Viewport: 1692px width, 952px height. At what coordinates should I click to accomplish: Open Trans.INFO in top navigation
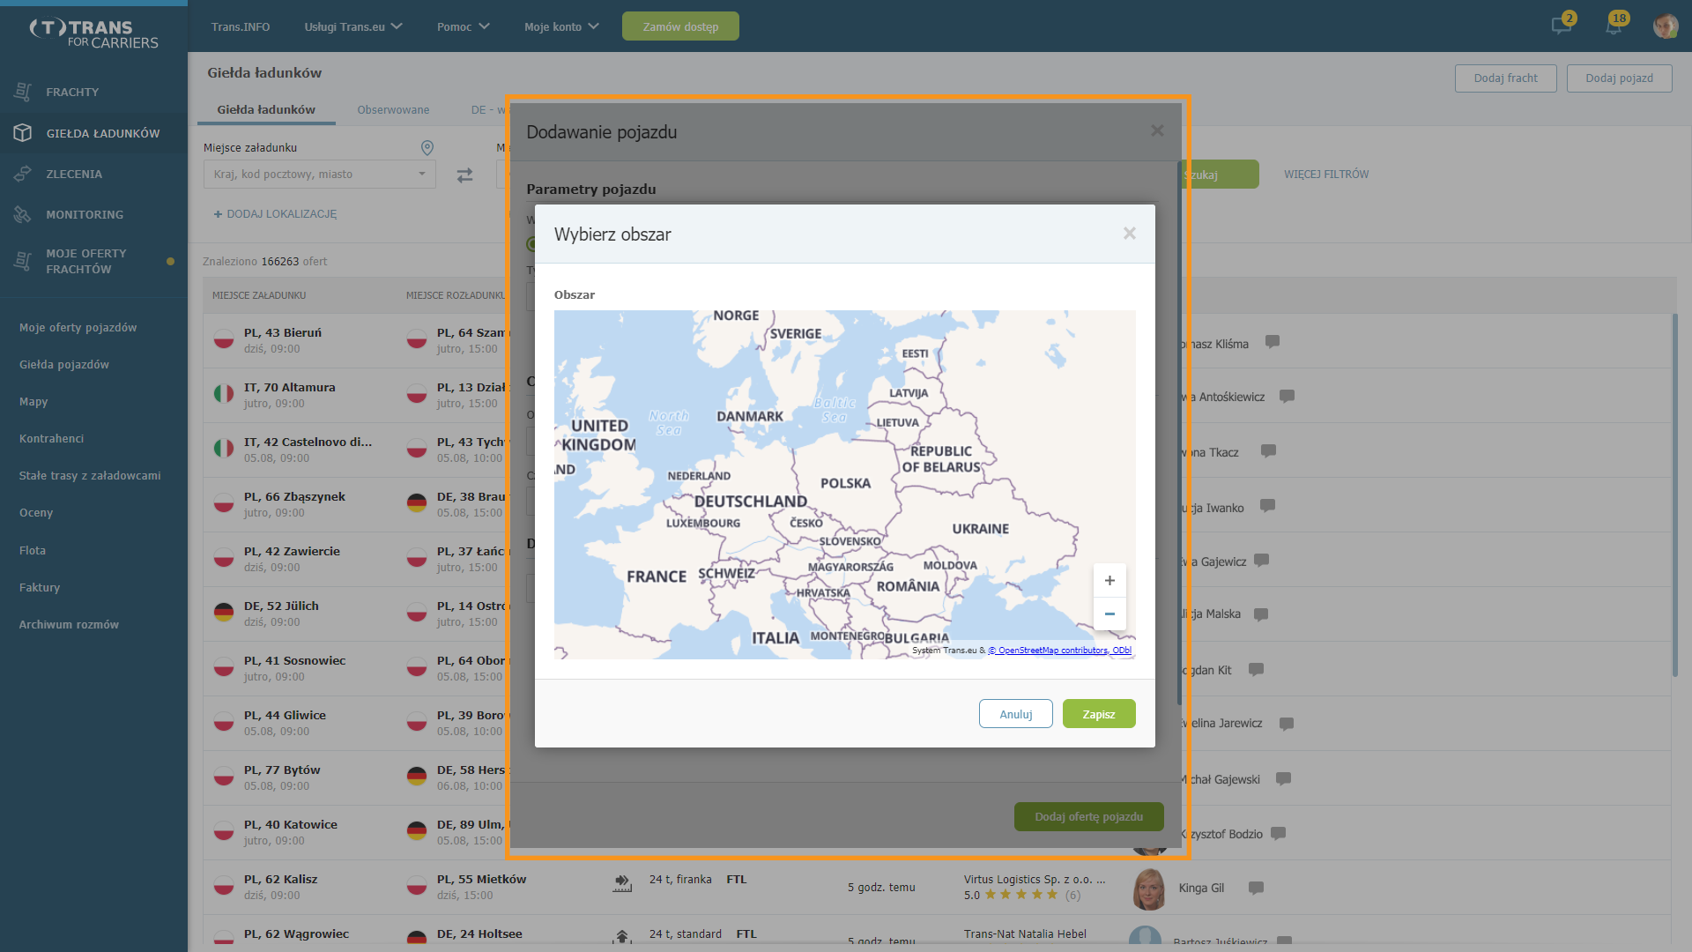click(x=241, y=26)
